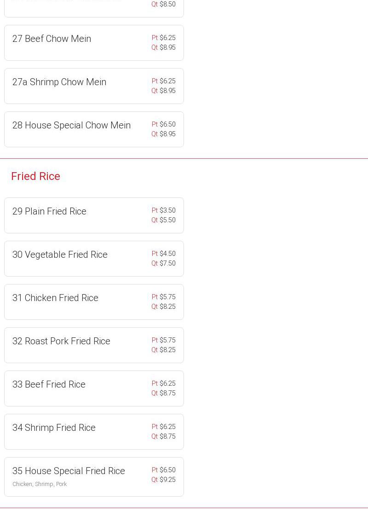Click Pt $6.50 for House Special Chow Mein
368x510 pixels.
pos(164,124)
